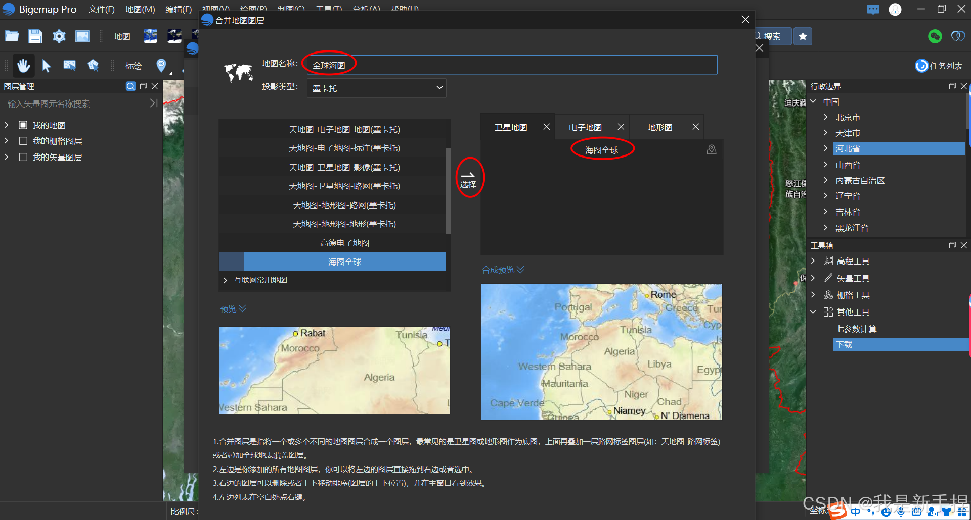Choose the rectangle selection tool
This screenshot has height=520, width=971.
(x=70, y=65)
